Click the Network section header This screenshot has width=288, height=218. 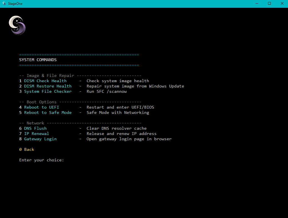[35, 123]
